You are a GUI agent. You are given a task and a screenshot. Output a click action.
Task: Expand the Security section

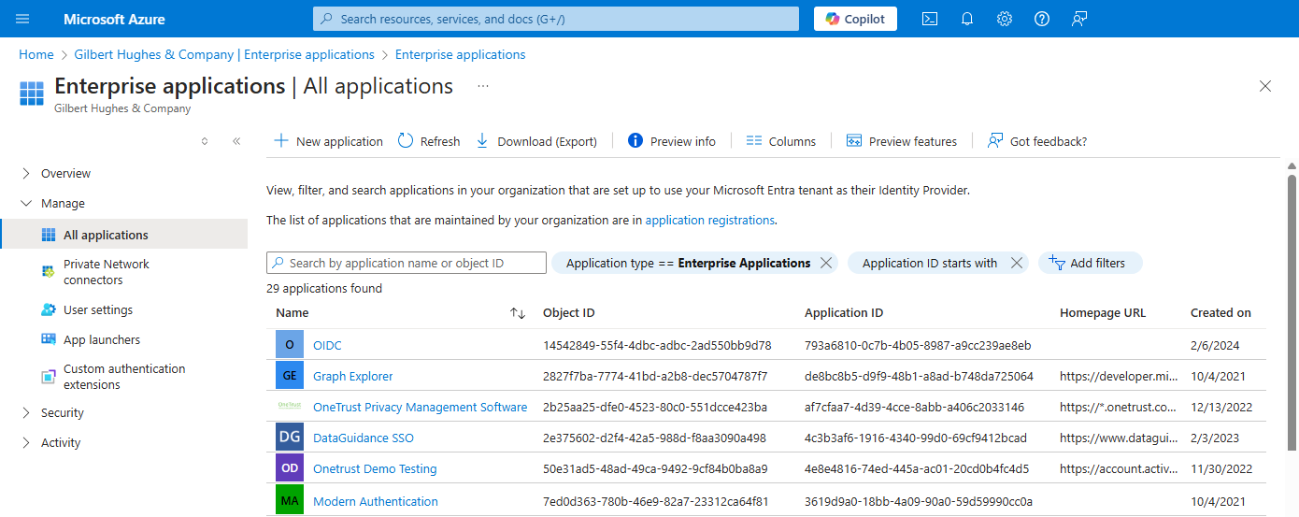[26, 412]
